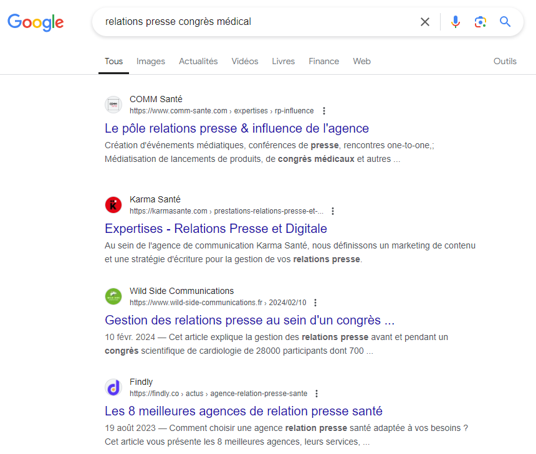Start voice search with the microphone icon
The image size is (536, 454).
click(x=456, y=22)
